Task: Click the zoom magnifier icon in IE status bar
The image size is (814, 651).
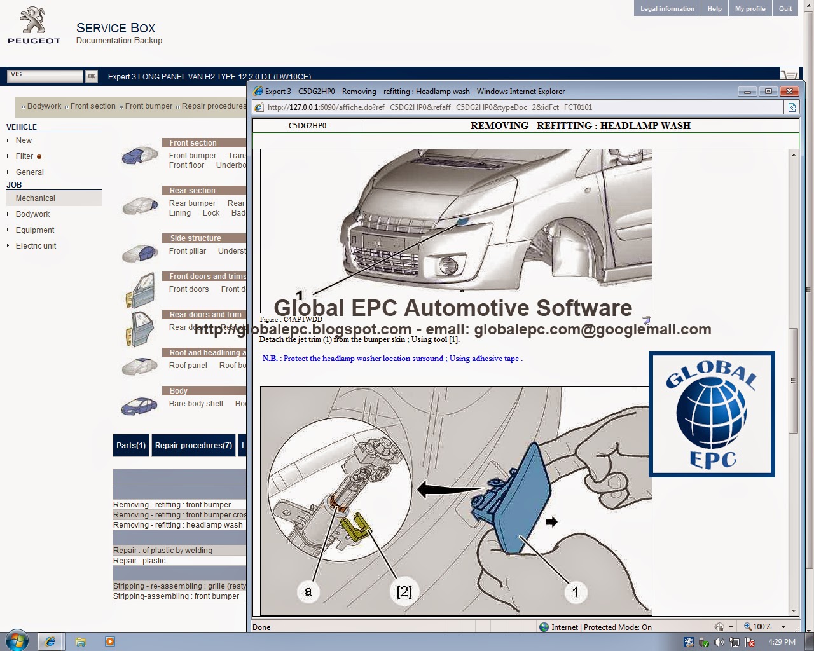Action: click(750, 627)
